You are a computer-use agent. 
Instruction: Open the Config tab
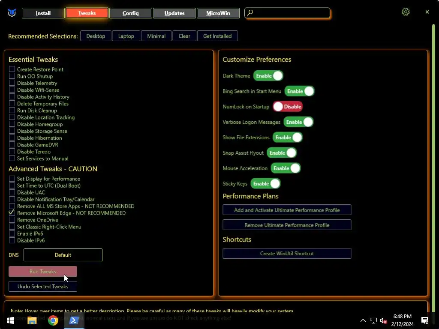pos(130,13)
